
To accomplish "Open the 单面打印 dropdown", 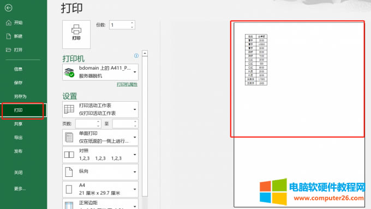I will tap(100, 137).
